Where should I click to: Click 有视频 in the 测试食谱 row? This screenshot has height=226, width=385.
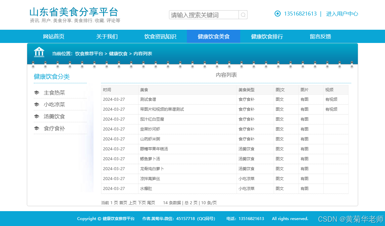[x=331, y=99]
